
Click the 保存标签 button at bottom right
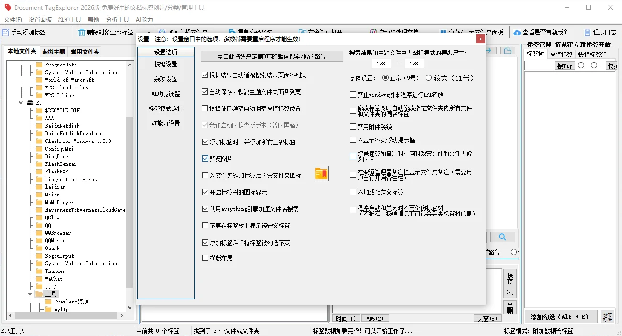coord(608,316)
